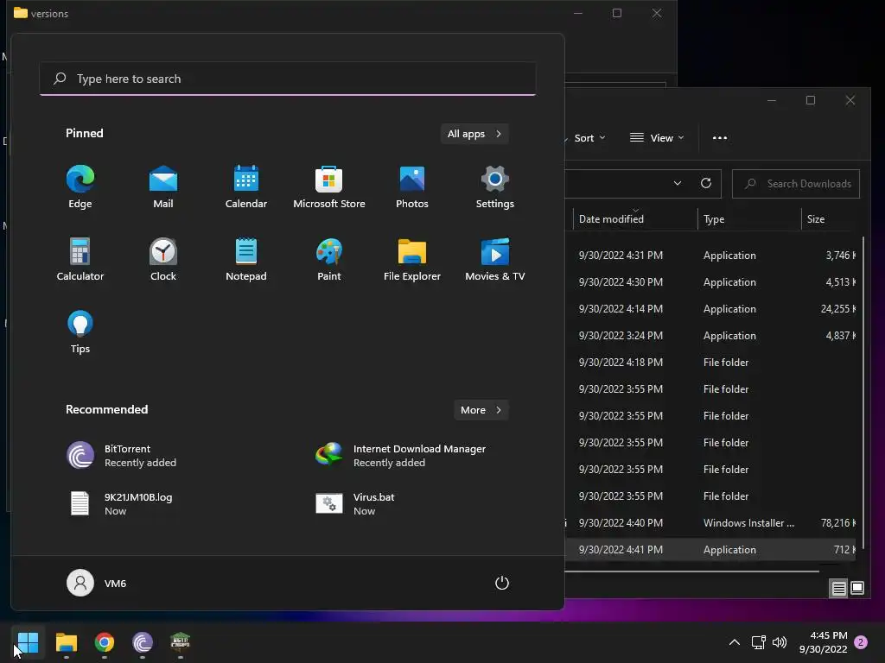Open the Mail pinned app
The image size is (885, 663).
point(163,187)
